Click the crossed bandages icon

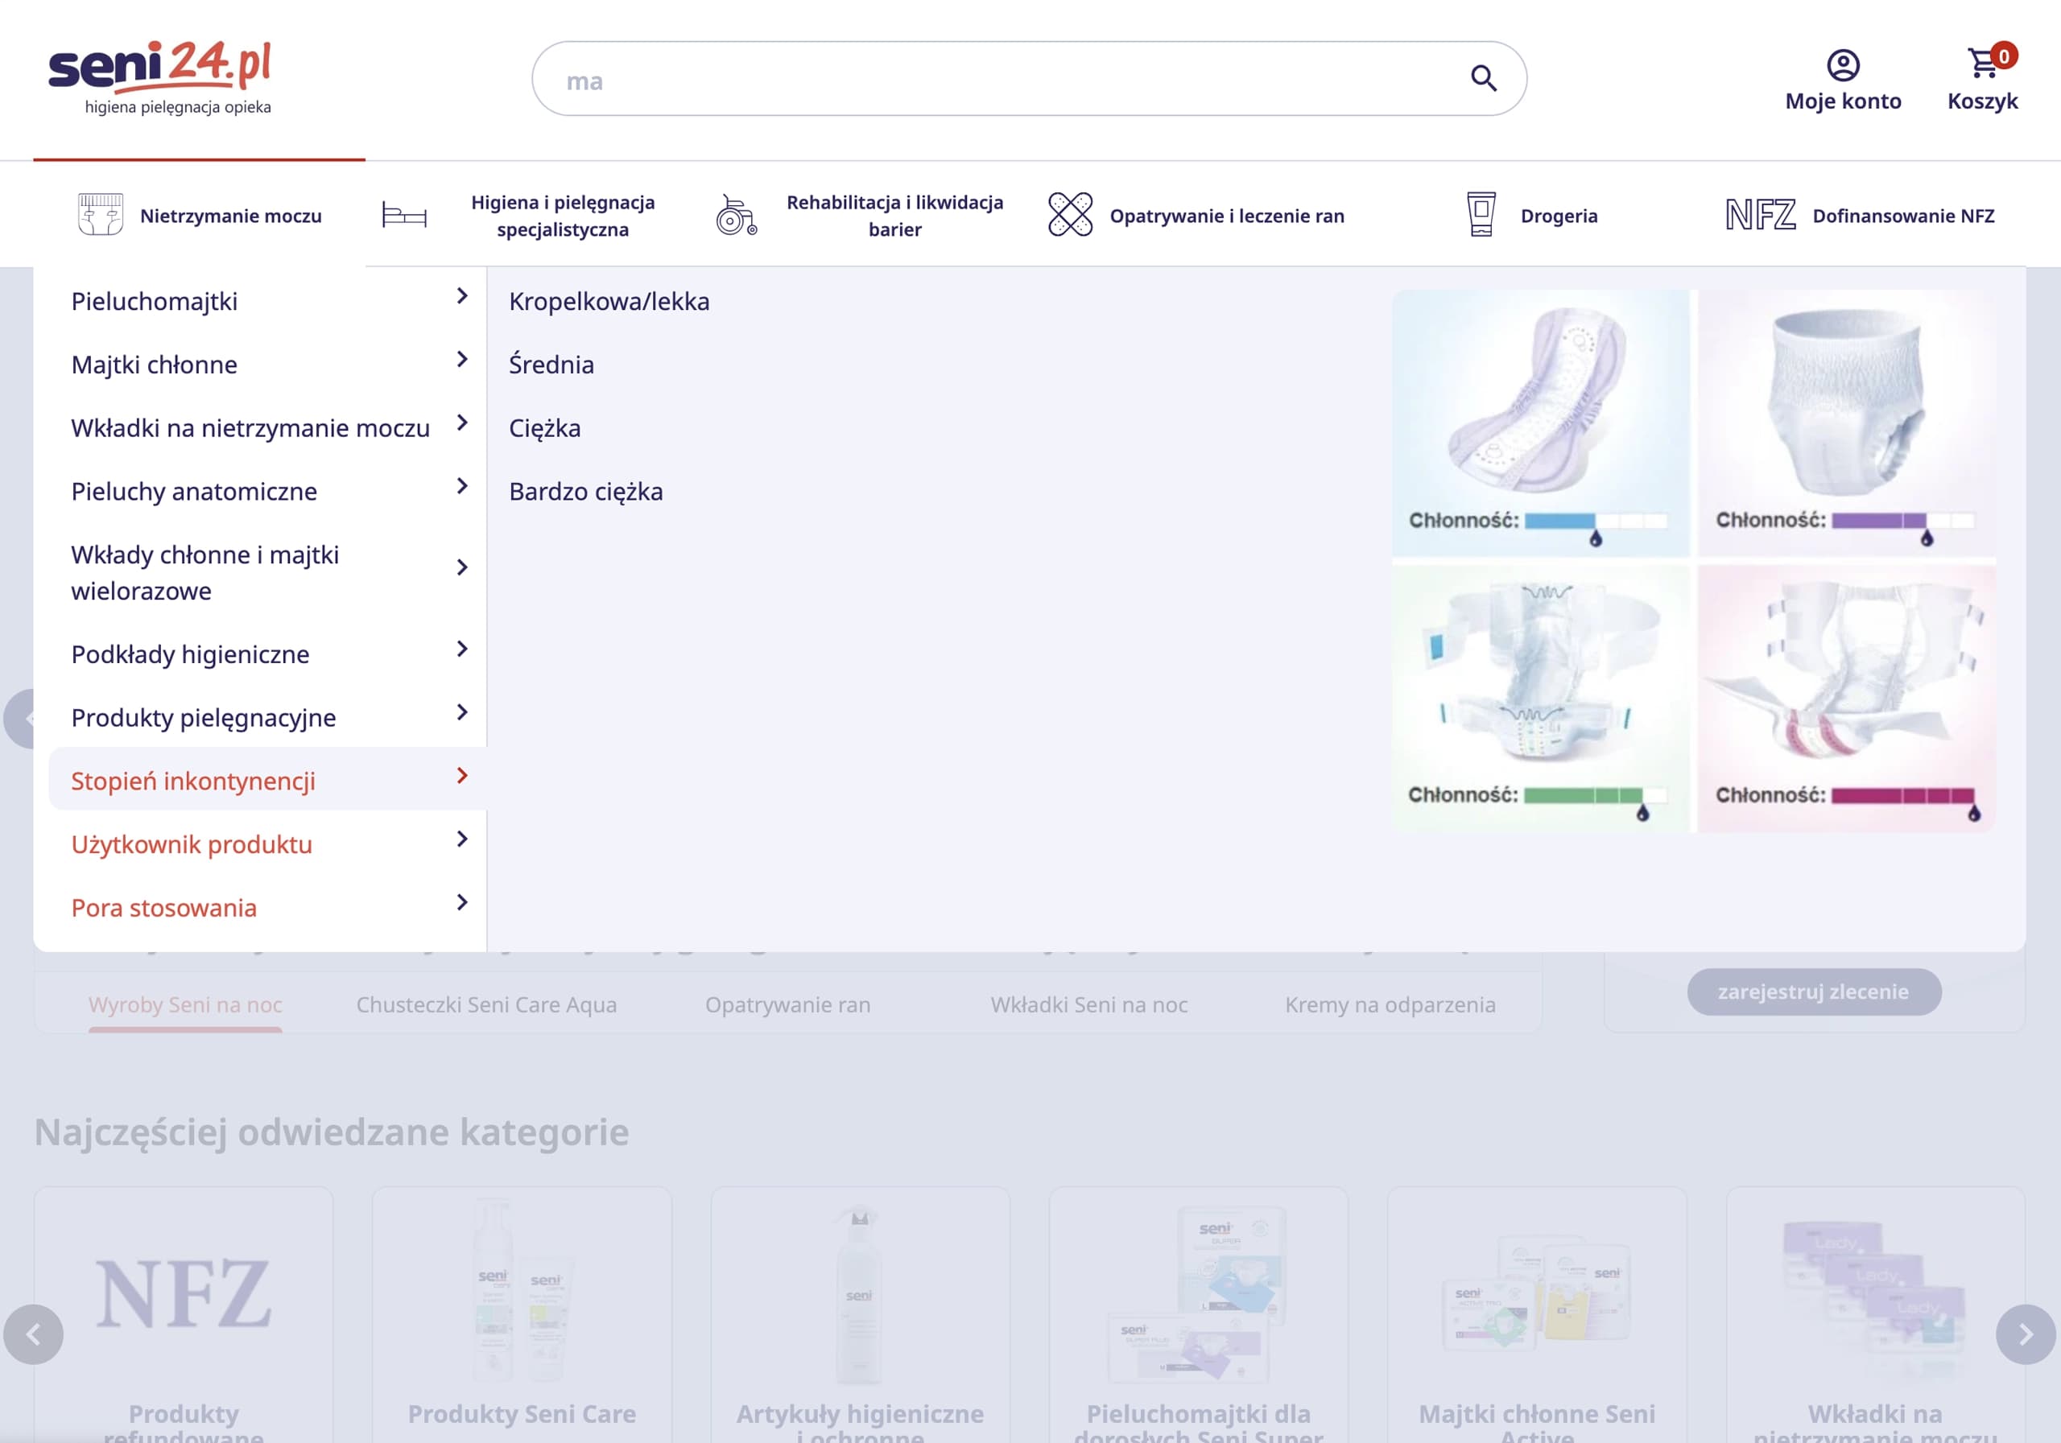tap(1070, 214)
